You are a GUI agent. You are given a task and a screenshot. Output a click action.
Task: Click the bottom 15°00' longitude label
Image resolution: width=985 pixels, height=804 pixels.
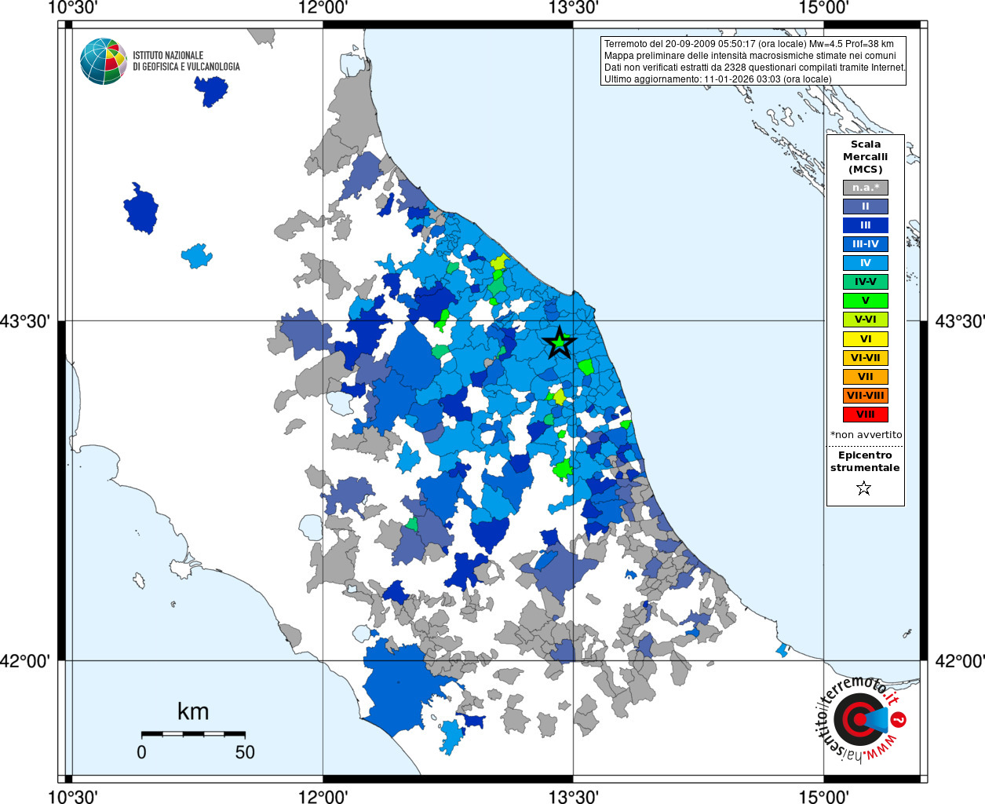823,797
